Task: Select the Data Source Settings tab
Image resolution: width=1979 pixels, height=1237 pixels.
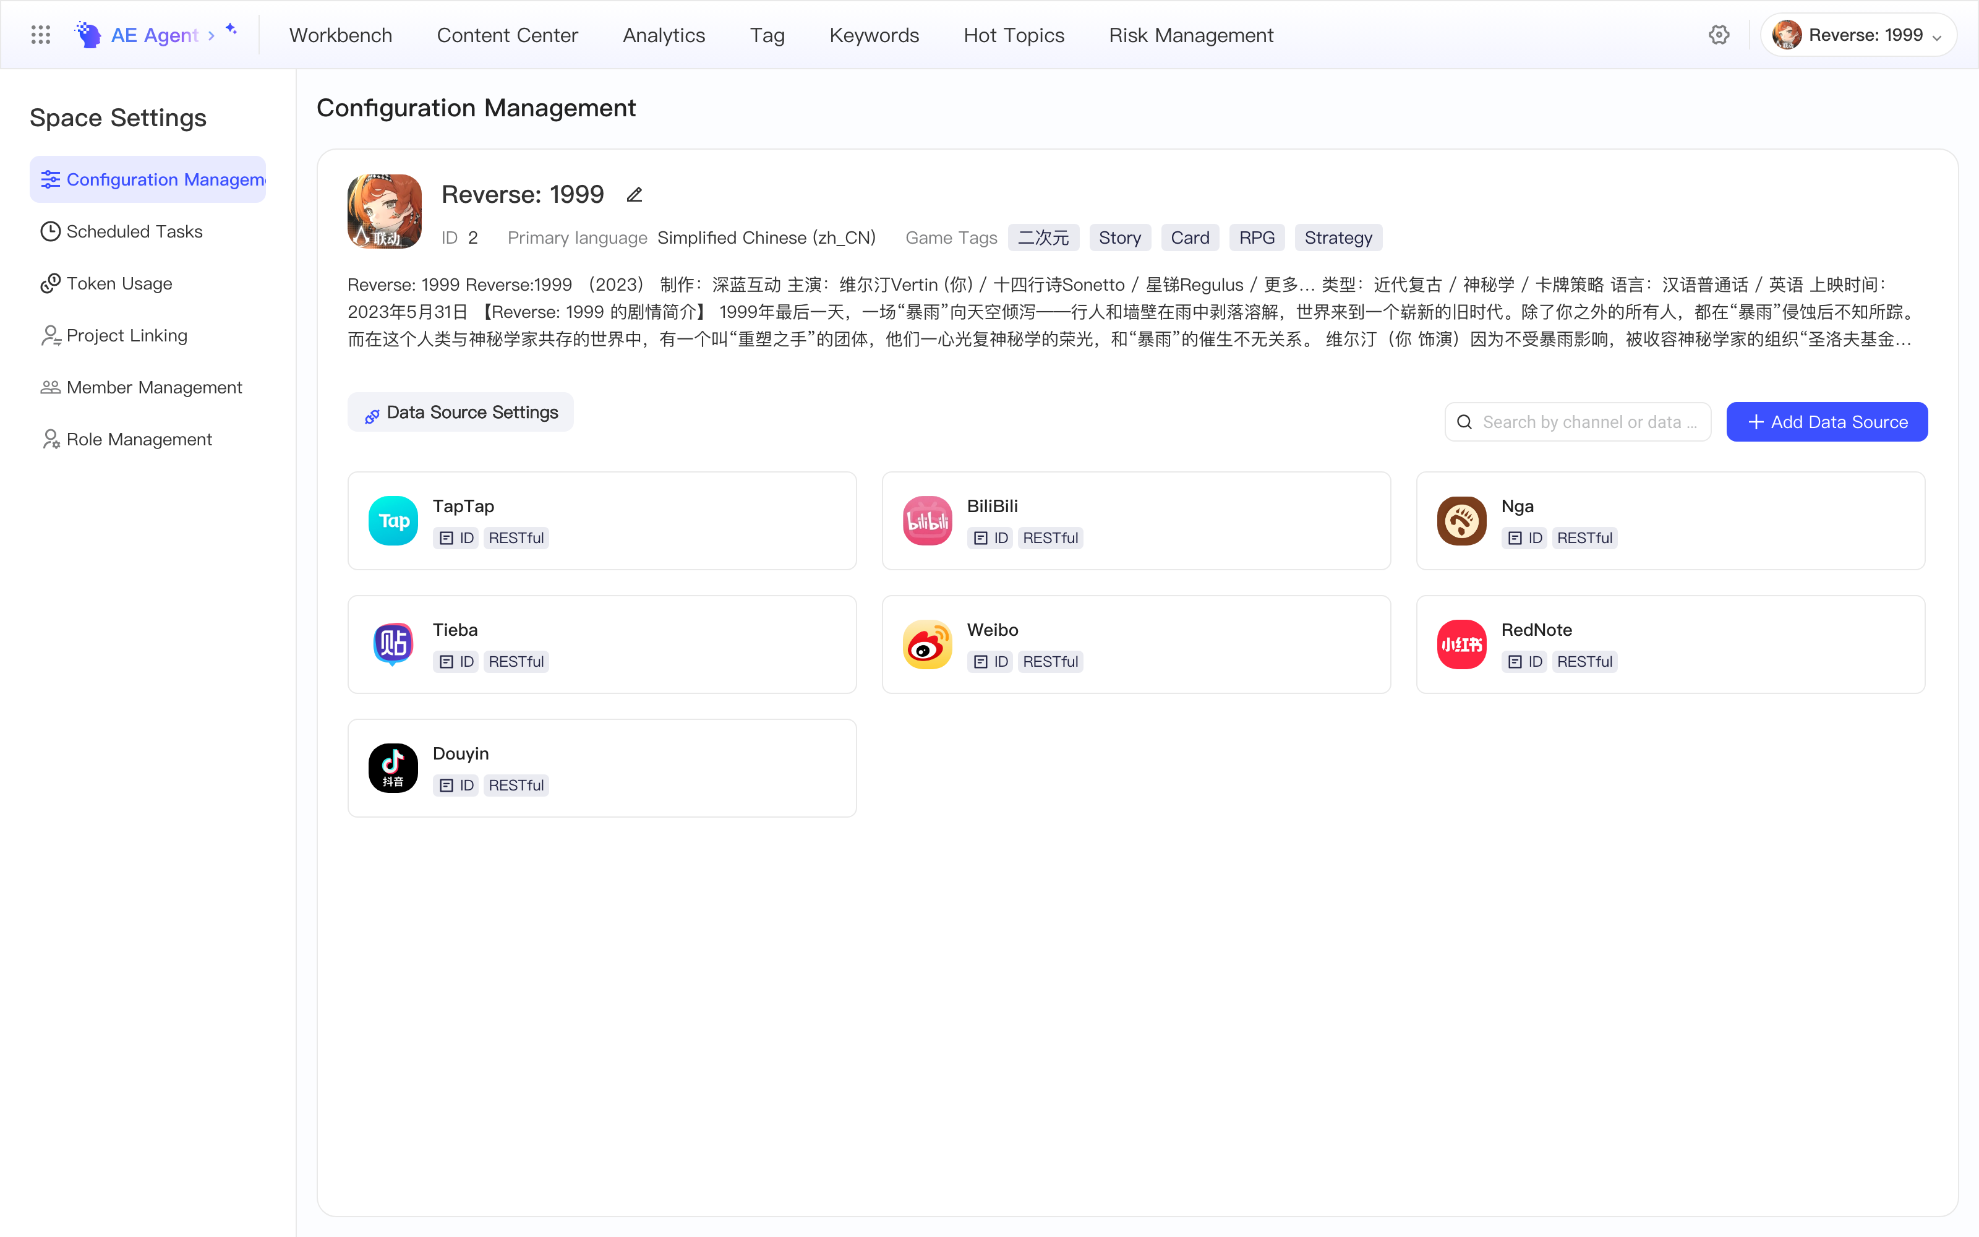Action: 460,413
